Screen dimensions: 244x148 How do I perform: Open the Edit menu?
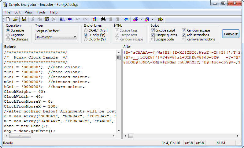click(17, 12)
